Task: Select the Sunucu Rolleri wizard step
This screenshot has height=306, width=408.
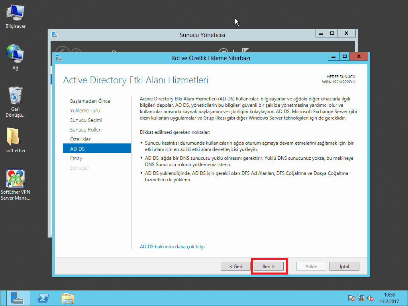Action: click(86, 129)
